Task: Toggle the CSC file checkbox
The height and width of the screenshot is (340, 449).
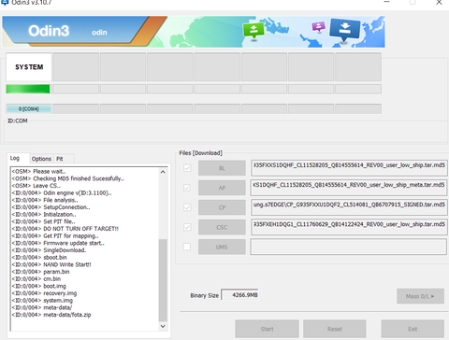Action: (187, 227)
